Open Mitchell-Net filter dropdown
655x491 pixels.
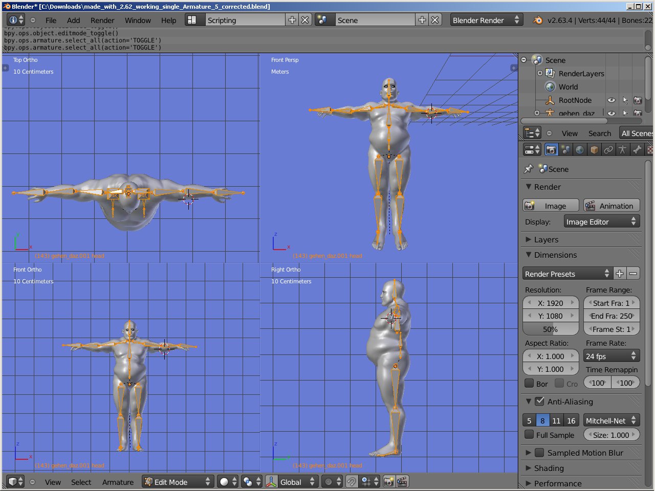(x=612, y=420)
